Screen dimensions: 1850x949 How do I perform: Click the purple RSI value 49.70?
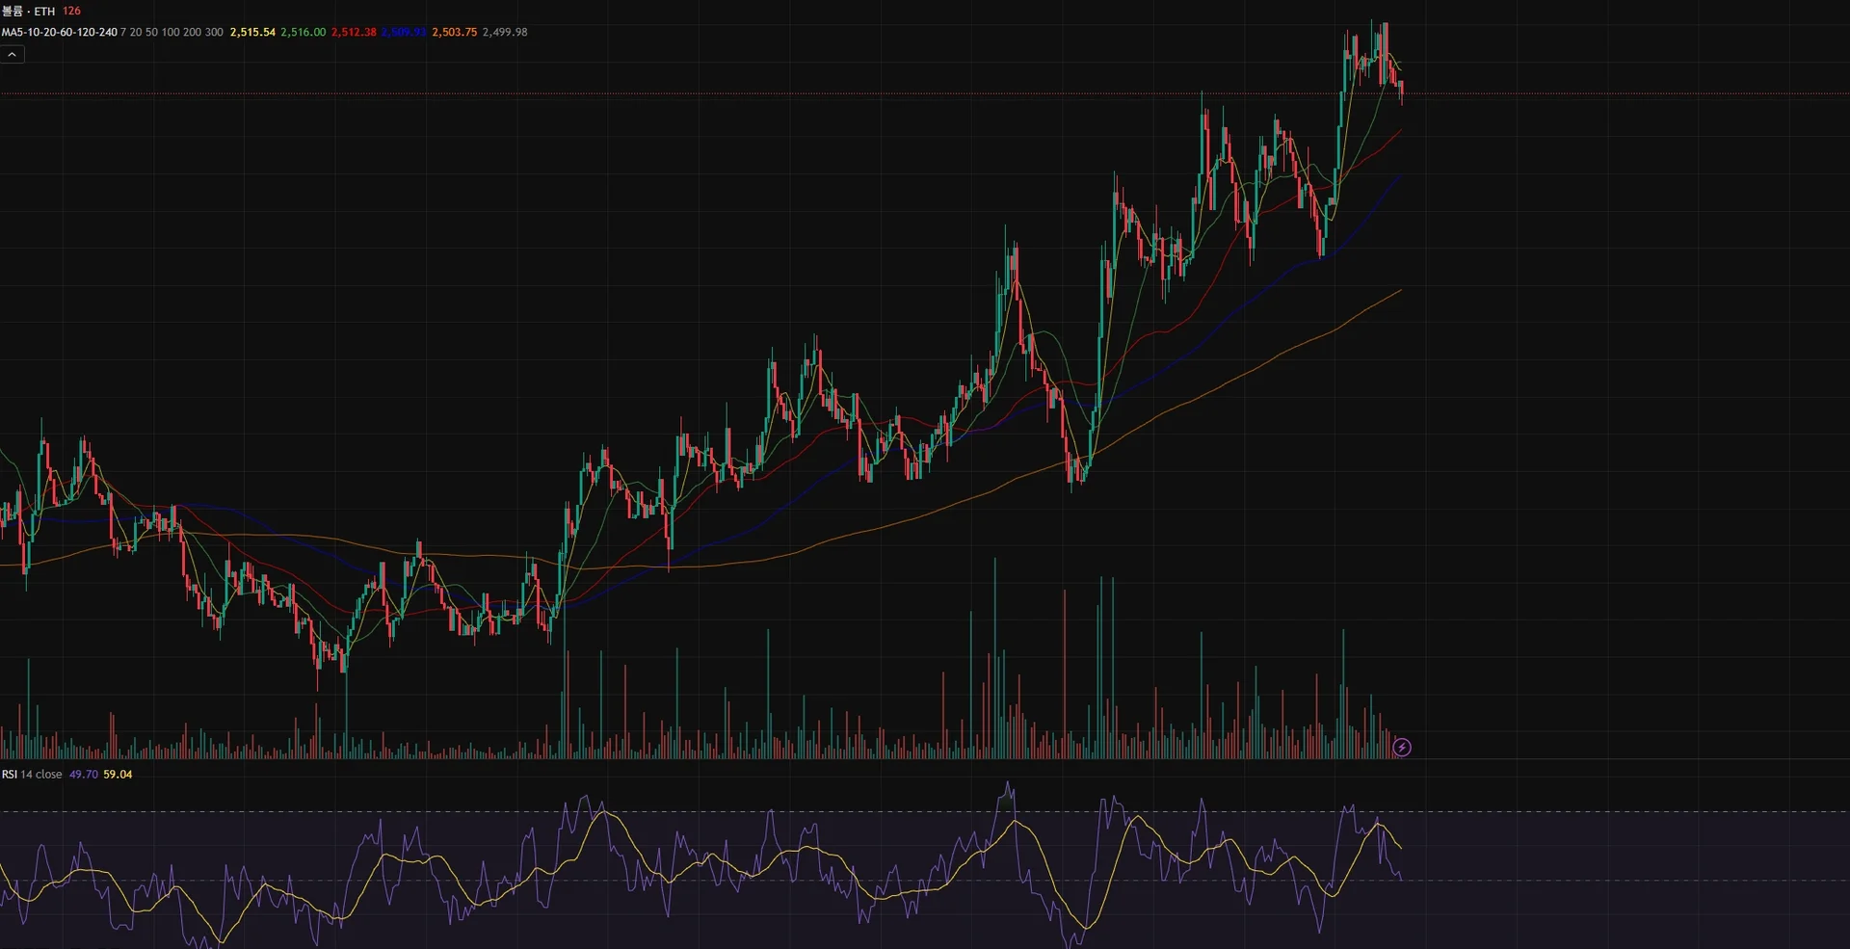coord(83,775)
